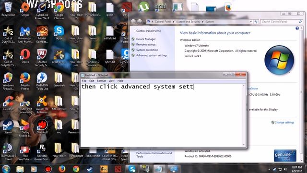Select the Avast Free Antivirus shortcut
The image size is (307, 173).
click(42, 105)
